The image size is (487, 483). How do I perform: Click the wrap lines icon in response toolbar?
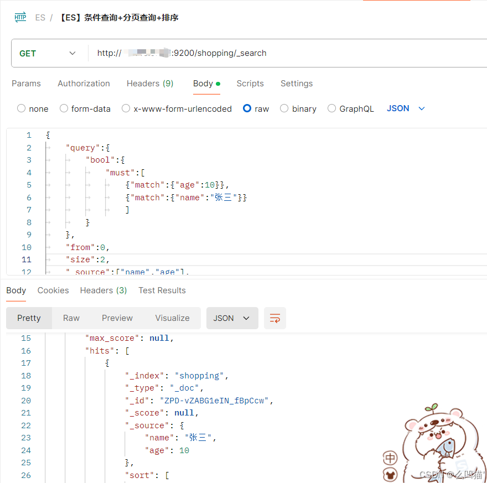coord(275,318)
